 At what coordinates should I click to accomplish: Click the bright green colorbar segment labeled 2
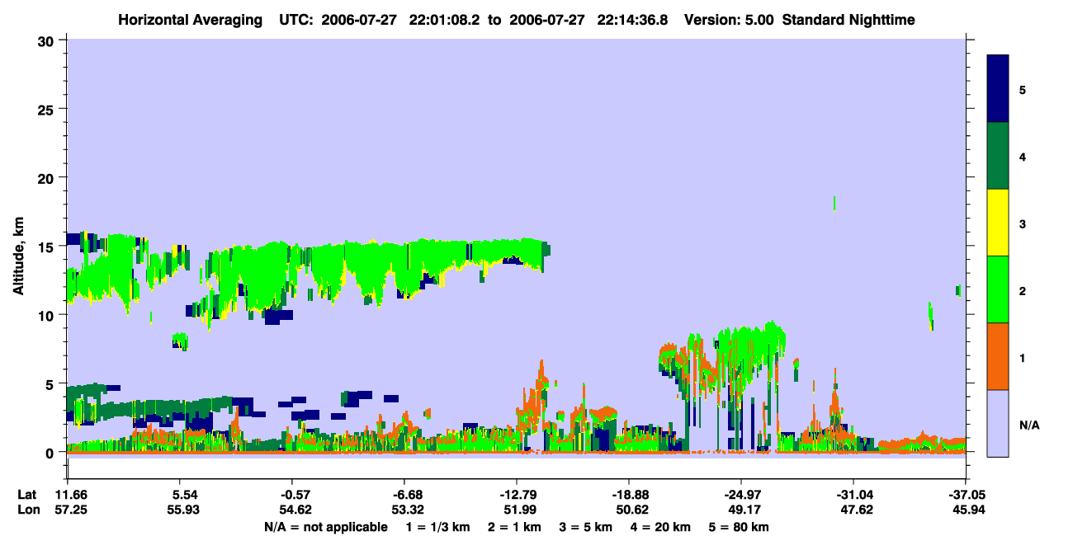pos(998,289)
